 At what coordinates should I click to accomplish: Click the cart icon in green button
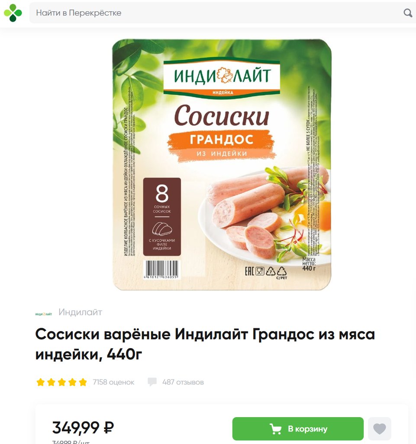coord(275,429)
